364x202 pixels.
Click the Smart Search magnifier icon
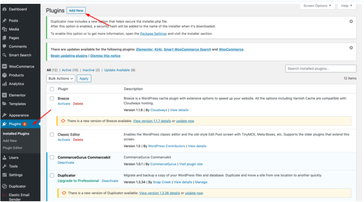(5, 55)
